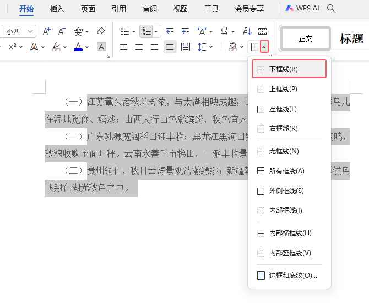Select 内部框线(I) inside borders
369x303 pixels.
289,211
